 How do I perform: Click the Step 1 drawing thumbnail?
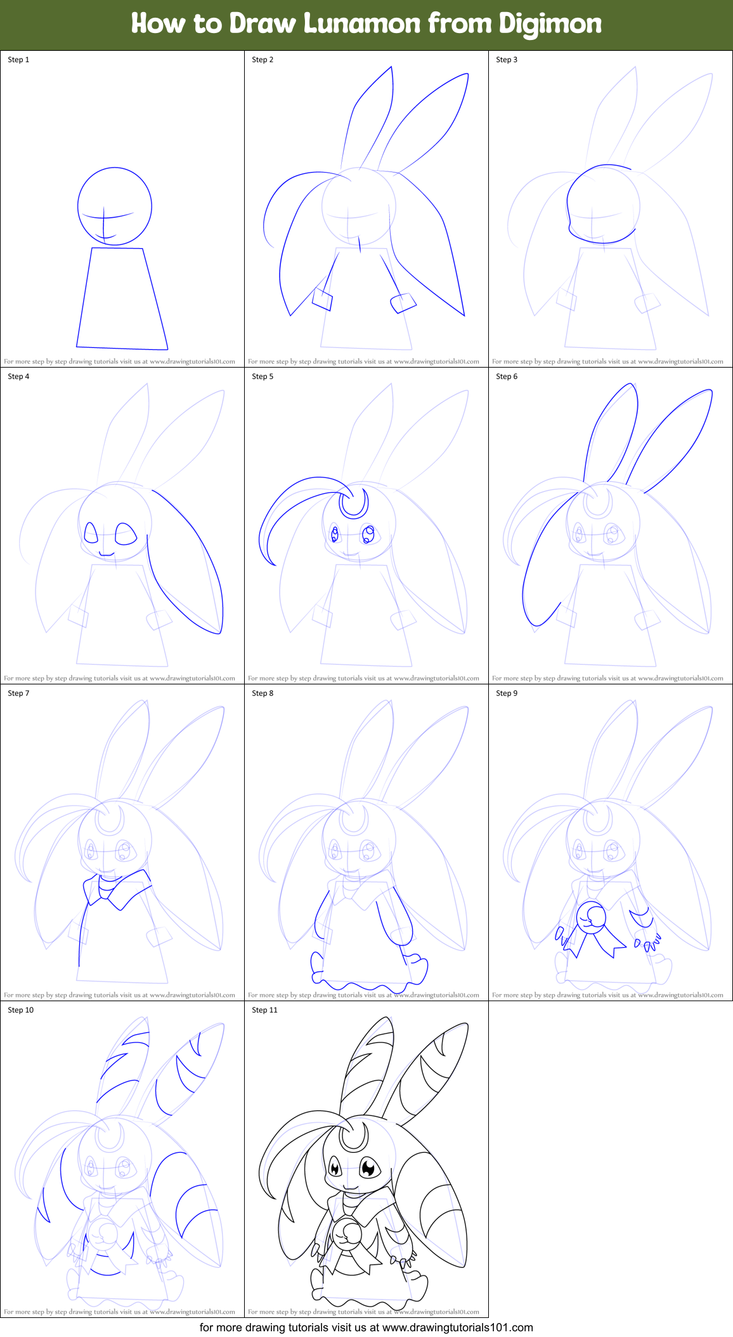(122, 209)
